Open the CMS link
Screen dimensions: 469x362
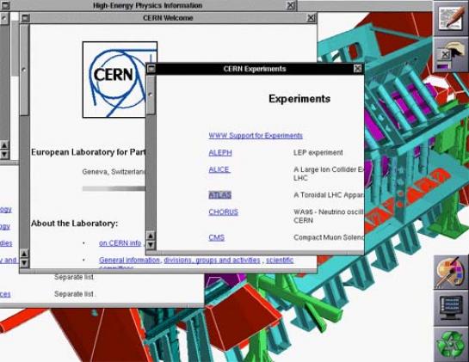[x=217, y=237]
